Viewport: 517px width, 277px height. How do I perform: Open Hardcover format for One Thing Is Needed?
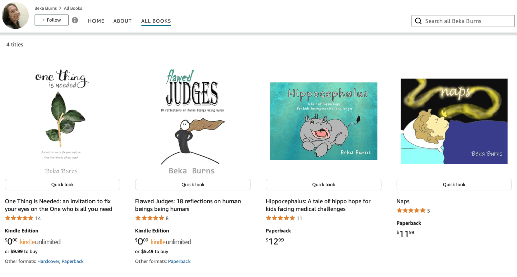click(49, 261)
